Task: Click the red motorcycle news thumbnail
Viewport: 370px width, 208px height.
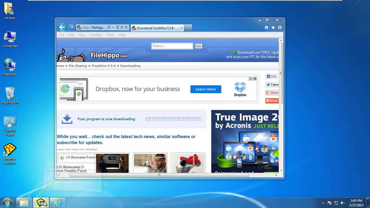Action: point(188,163)
